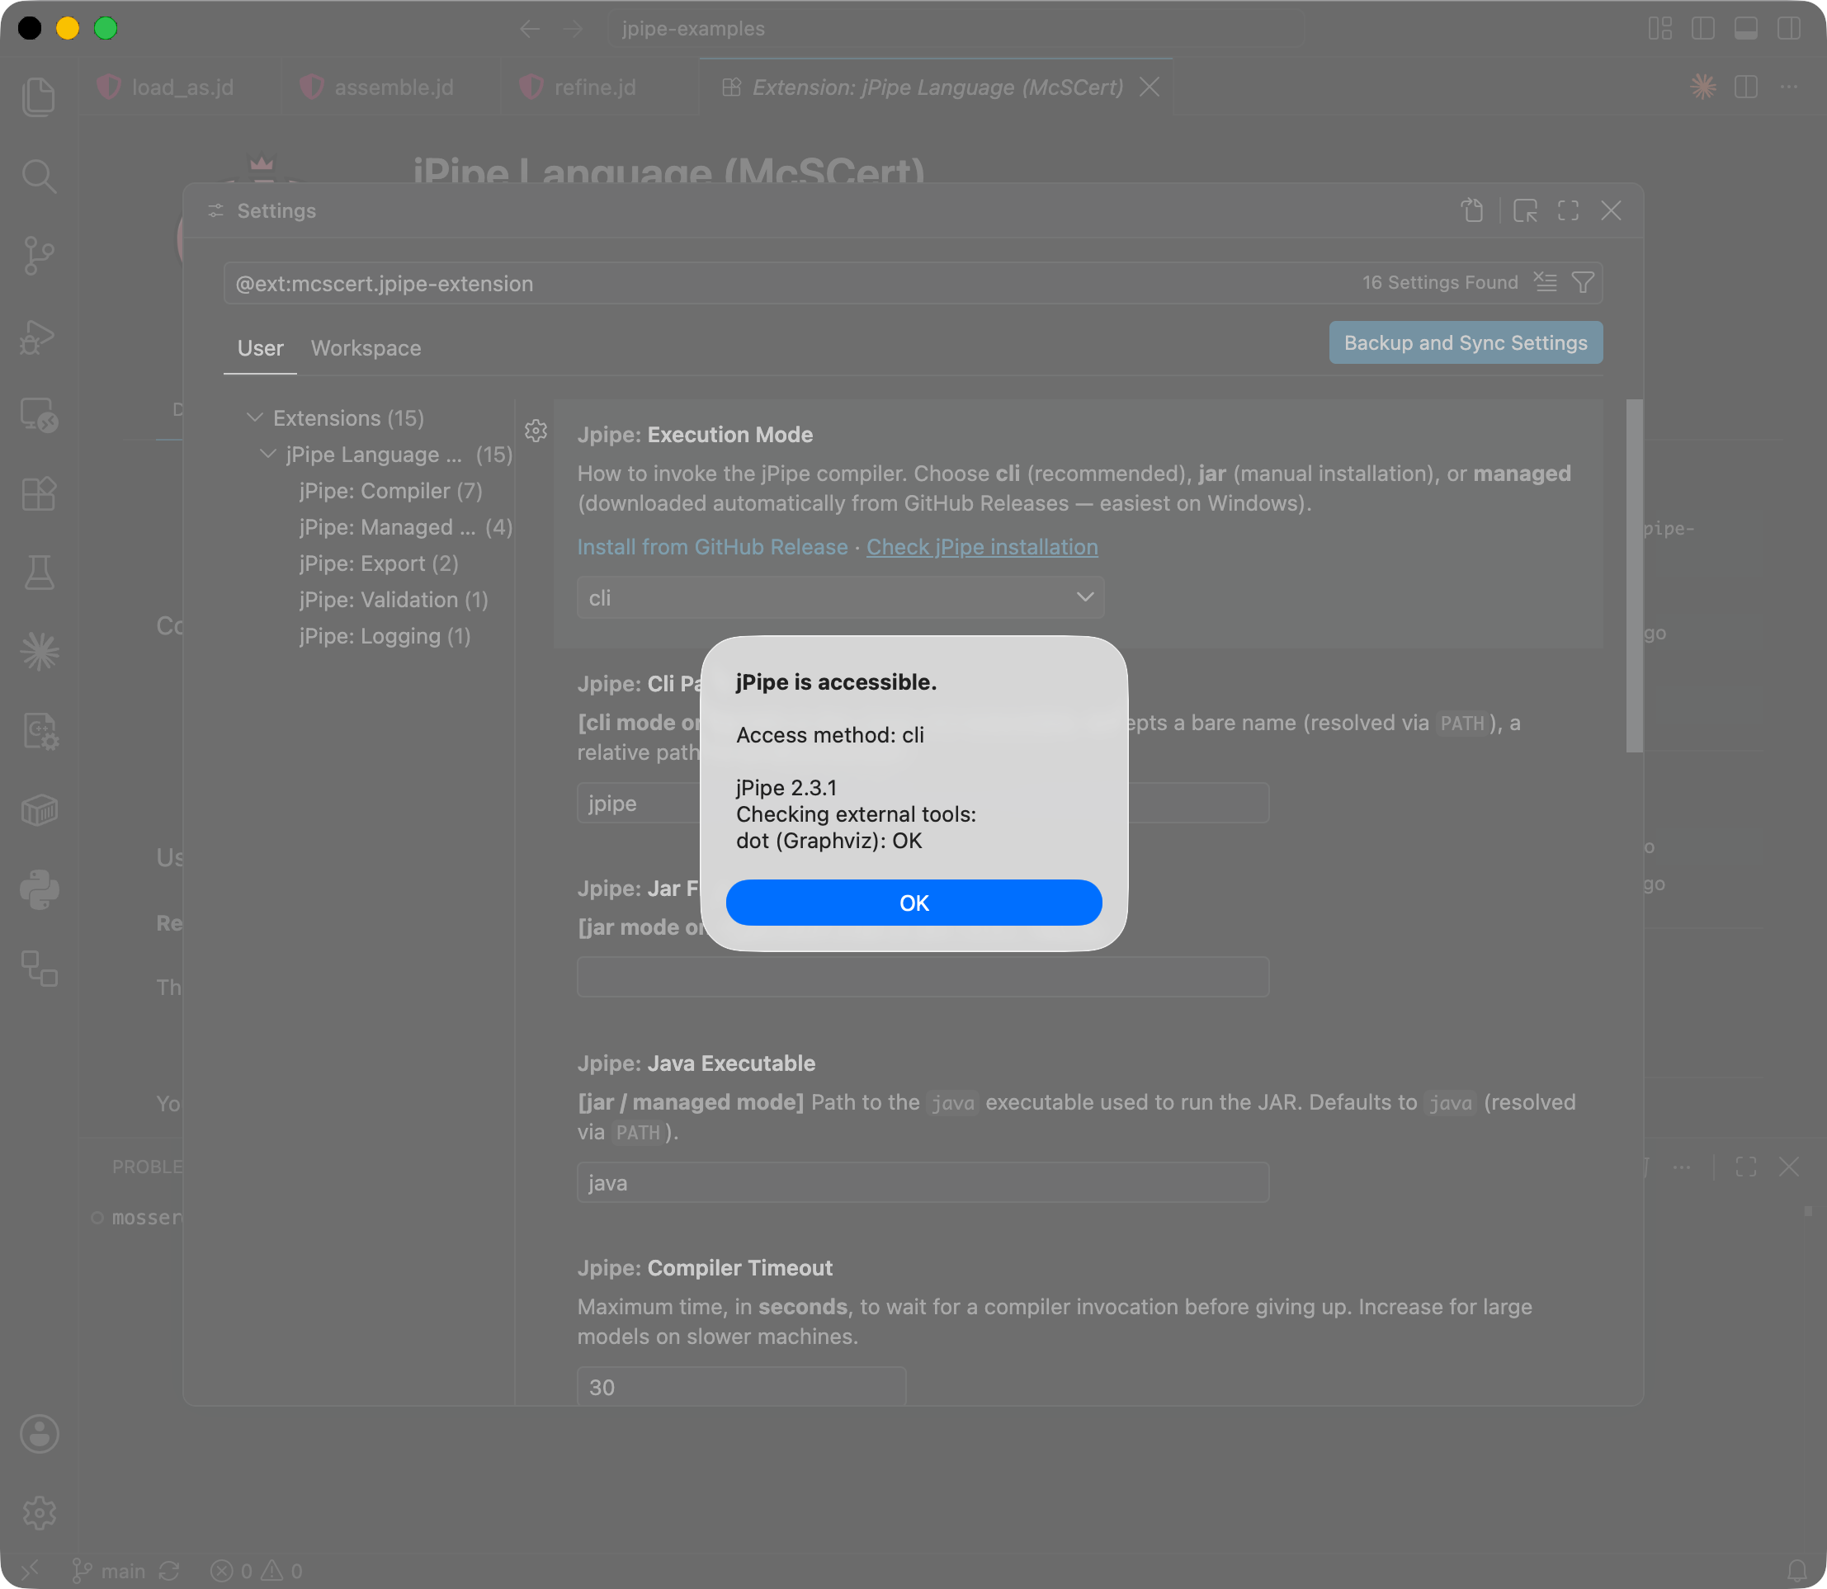Select the Extension: jPipe Language tab
The width and height of the screenshot is (1827, 1589).
(937, 87)
